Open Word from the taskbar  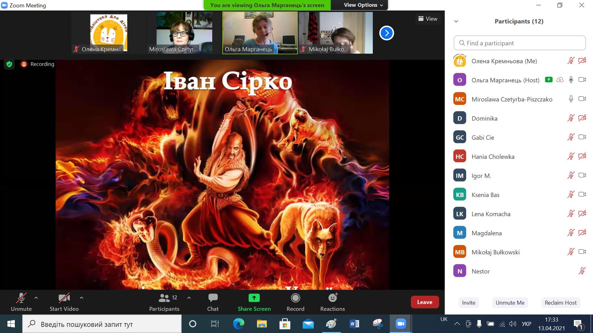354,324
